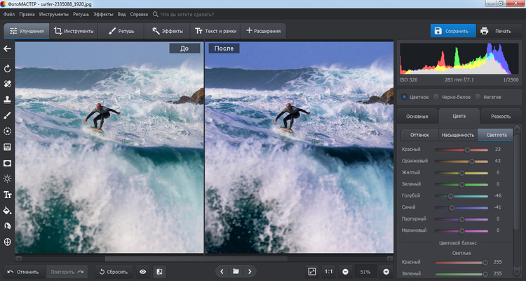This screenshot has width=526, height=281.
Task: Select the healing bandage tool
Action: tap(8, 84)
